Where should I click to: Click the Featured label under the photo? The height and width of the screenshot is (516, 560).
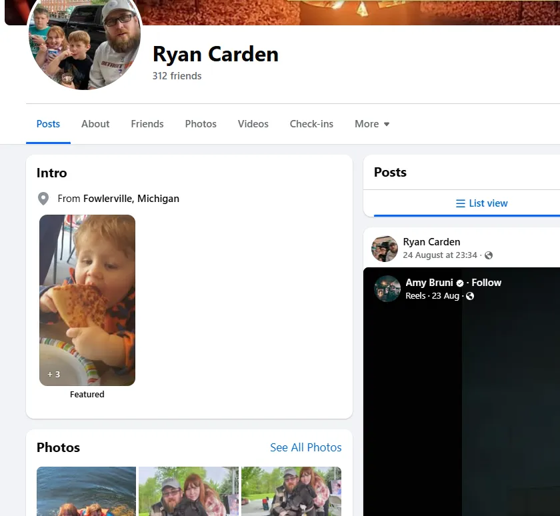87,394
